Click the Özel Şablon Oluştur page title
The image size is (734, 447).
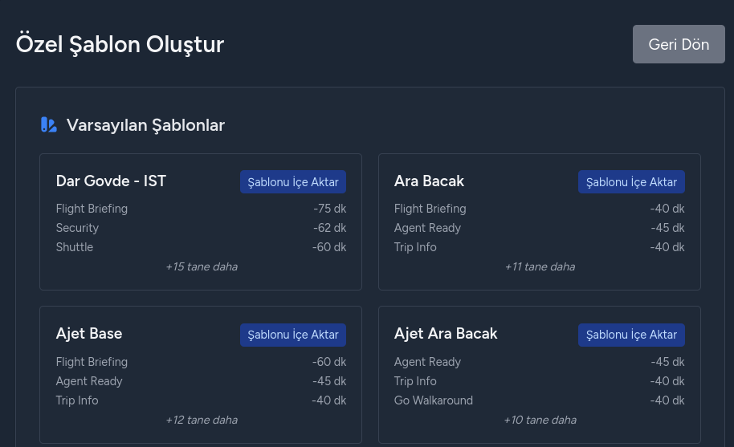(x=120, y=44)
